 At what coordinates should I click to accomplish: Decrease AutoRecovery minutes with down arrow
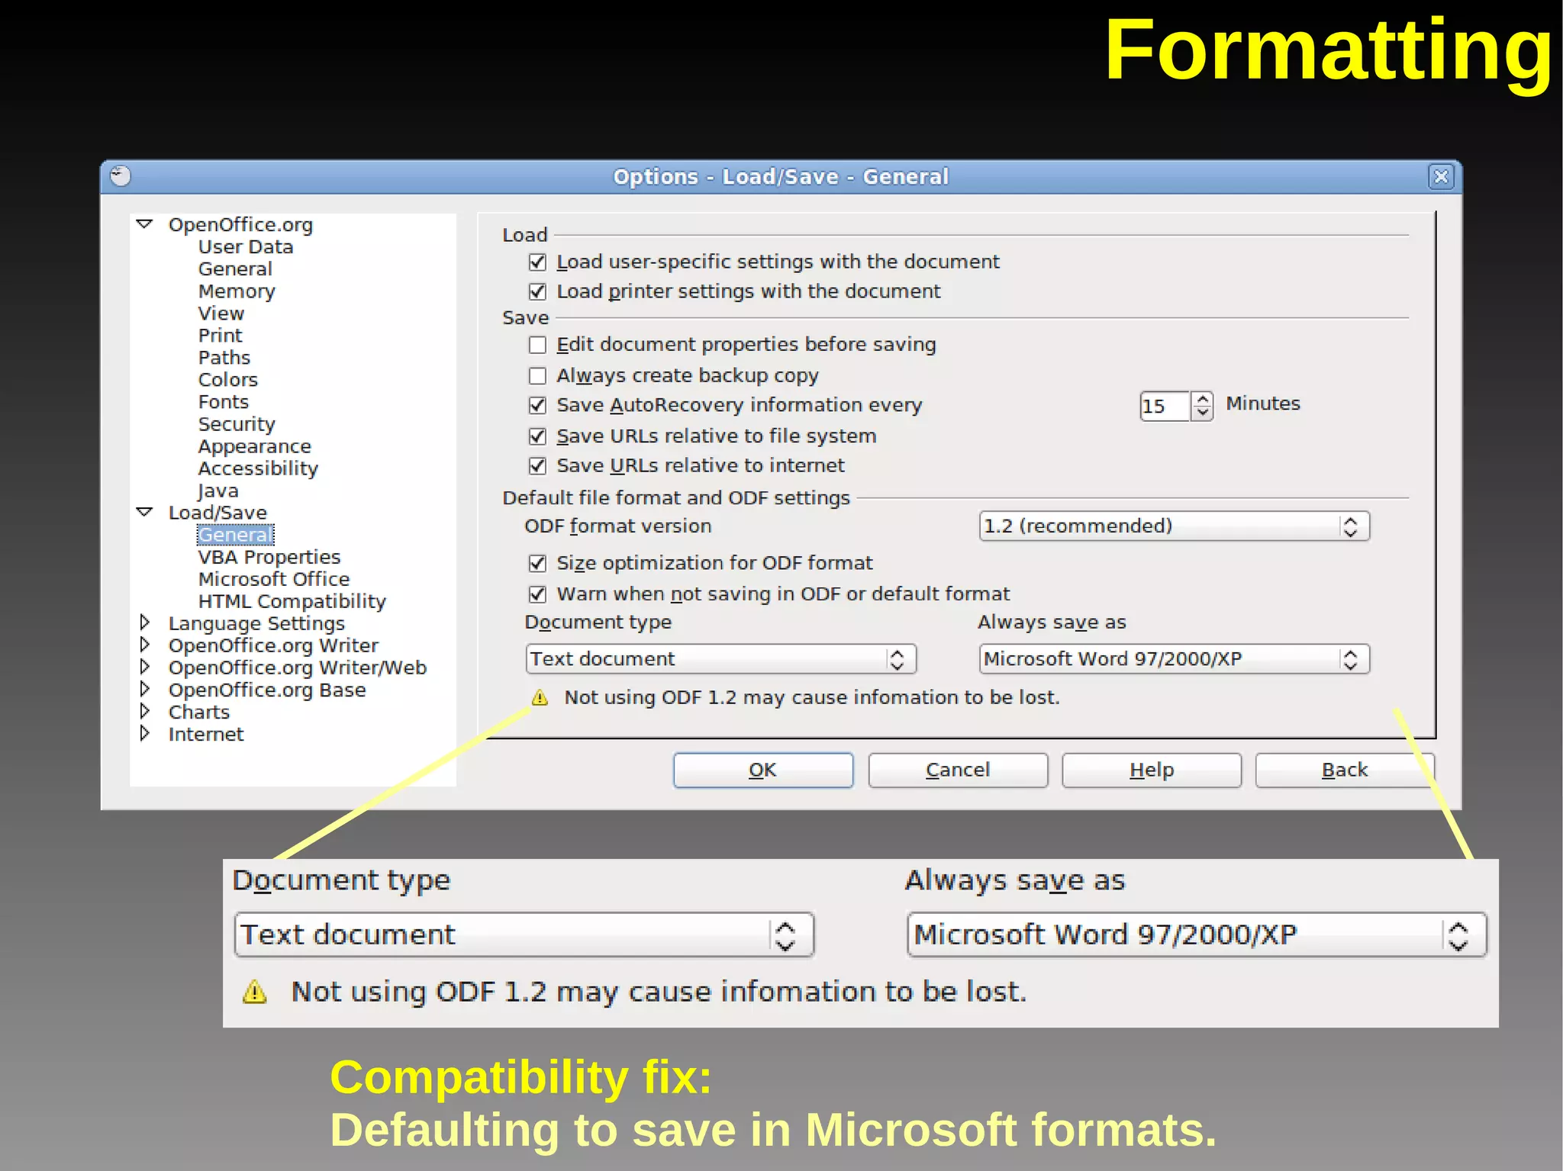pos(1203,413)
